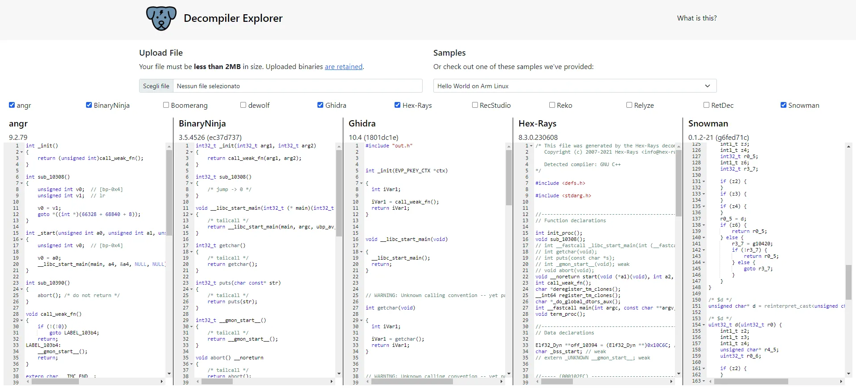Fold the comment block at line 1 in Hex-Rays

click(x=531, y=146)
